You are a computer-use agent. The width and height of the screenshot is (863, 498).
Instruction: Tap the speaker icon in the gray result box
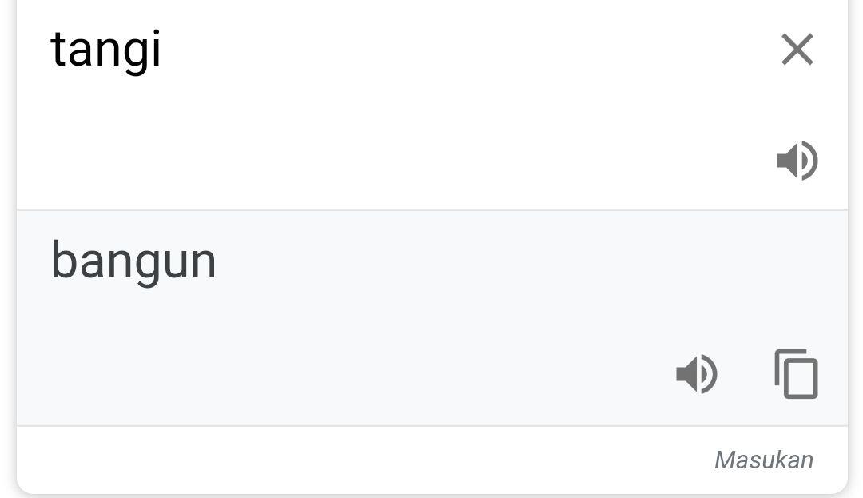pyautogui.click(x=697, y=374)
